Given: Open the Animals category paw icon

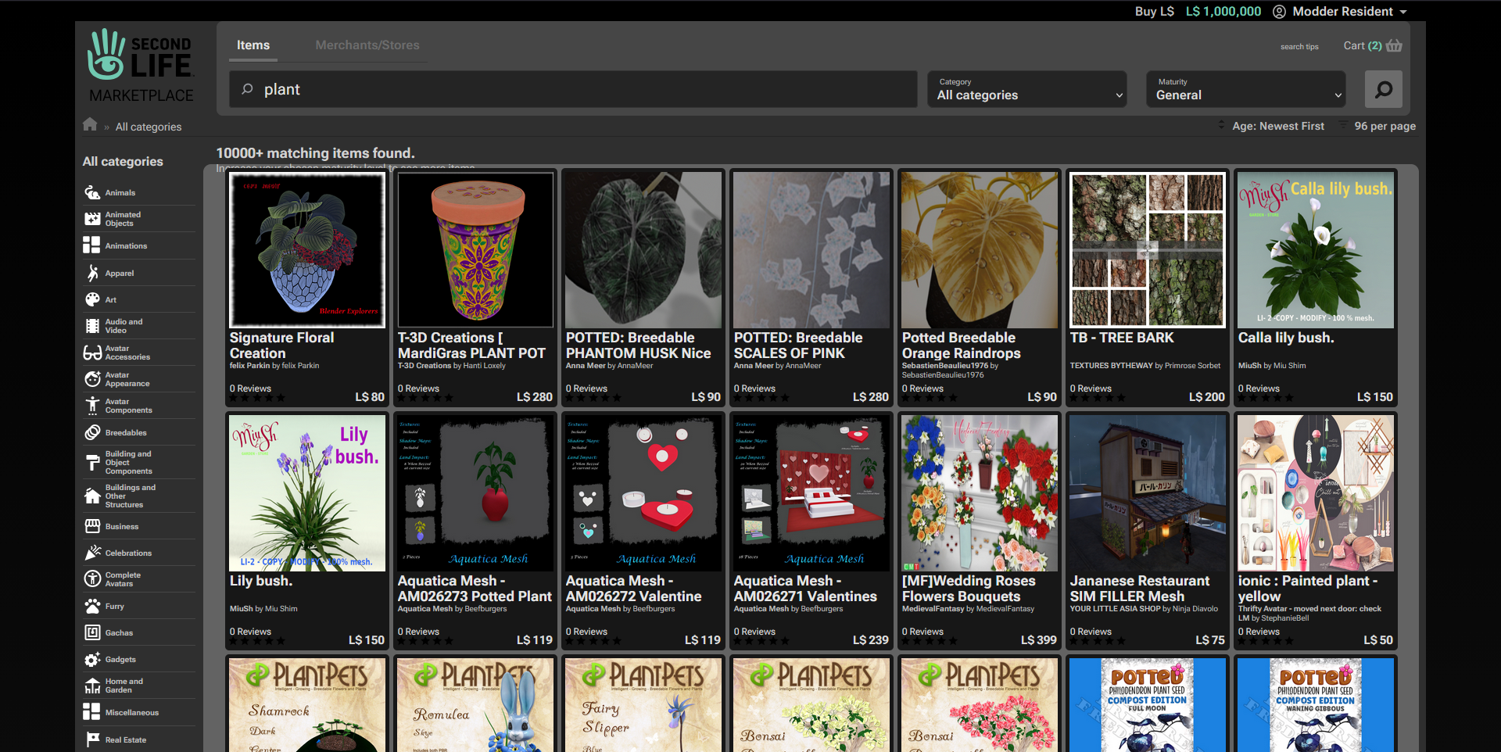Looking at the screenshot, I should click(x=92, y=192).
